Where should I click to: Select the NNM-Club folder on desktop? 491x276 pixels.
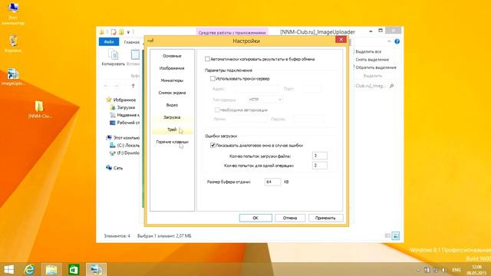(39, 110)
